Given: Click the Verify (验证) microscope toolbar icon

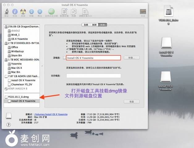Looking at the screenshot, I should (x=6, y=12).
